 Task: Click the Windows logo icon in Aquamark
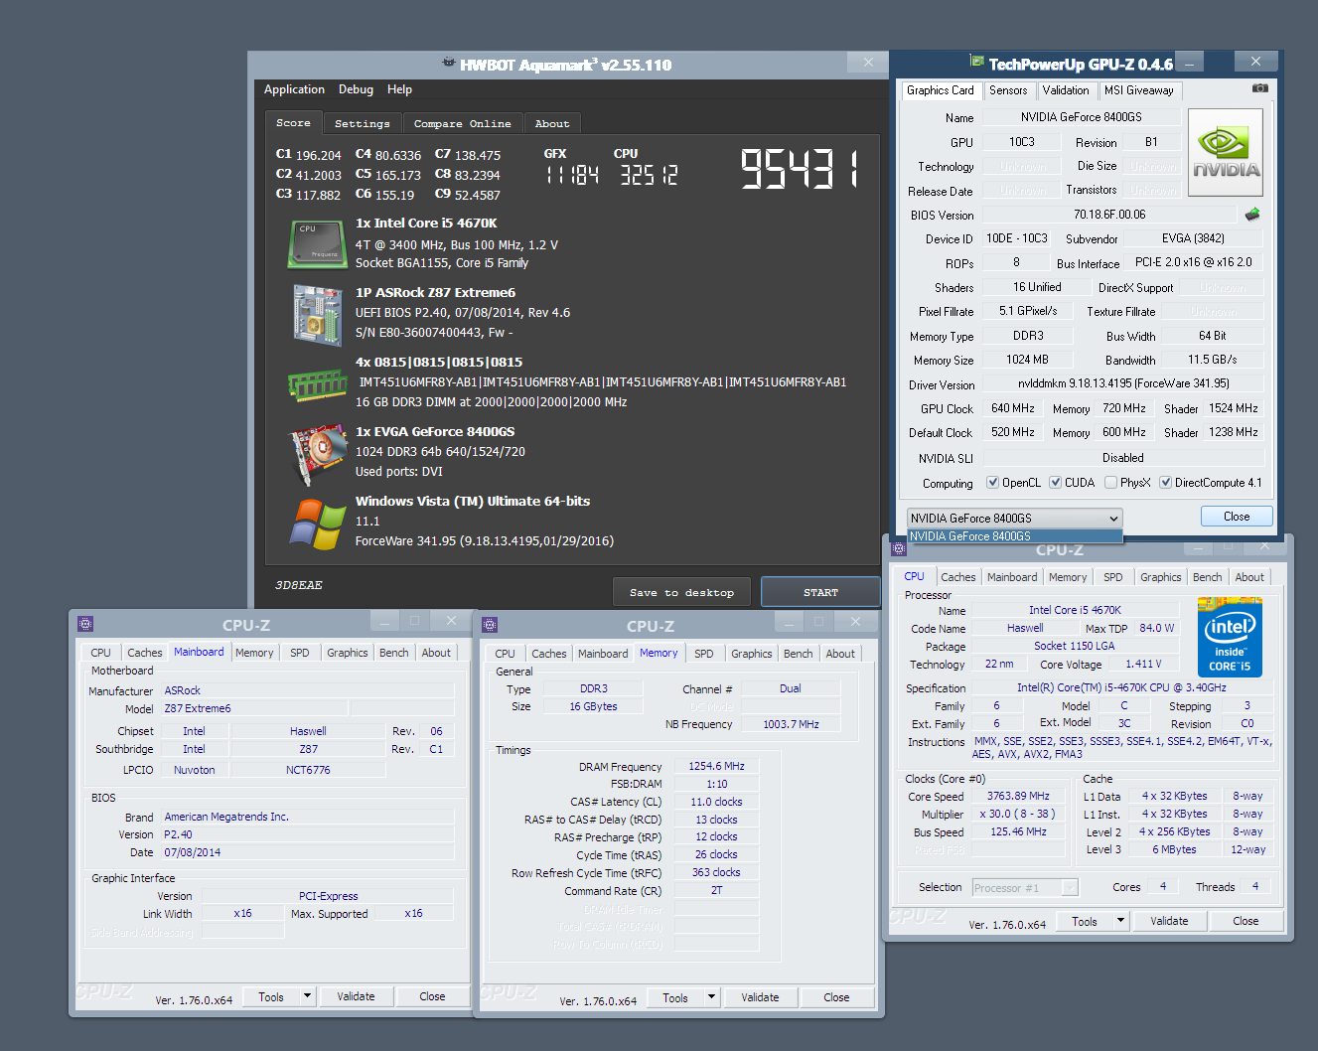coord(317,524)
